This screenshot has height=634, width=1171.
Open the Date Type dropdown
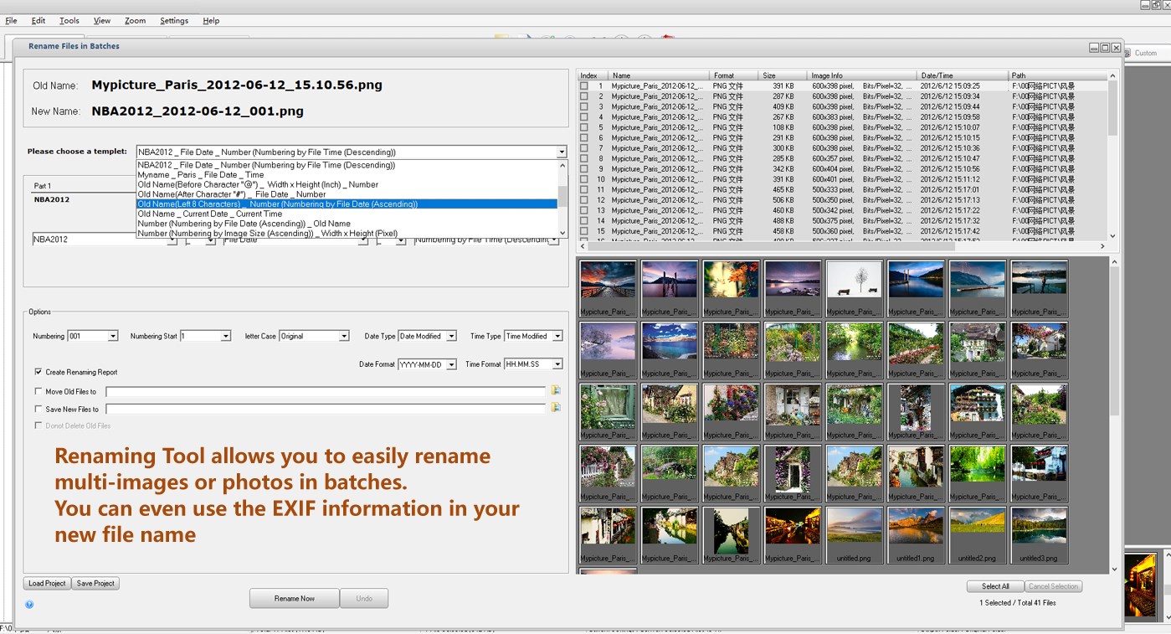click(x=449, y=336)
